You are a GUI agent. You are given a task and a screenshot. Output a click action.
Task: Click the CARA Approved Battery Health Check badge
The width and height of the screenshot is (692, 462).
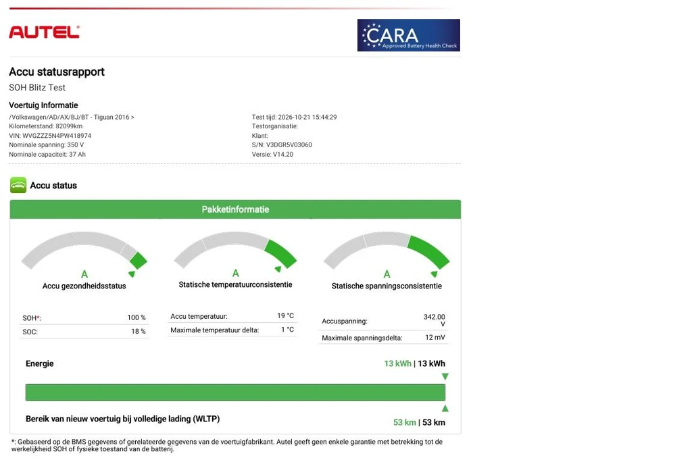point(409,35)
